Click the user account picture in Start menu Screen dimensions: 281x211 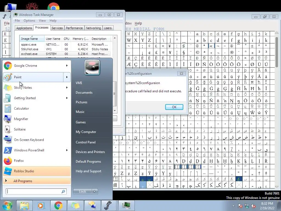(x=92, y=68)
